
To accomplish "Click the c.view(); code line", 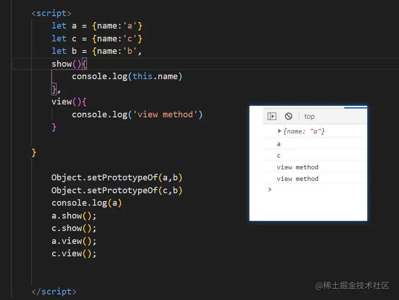I will pyautogui.click(x=74, y=254).
